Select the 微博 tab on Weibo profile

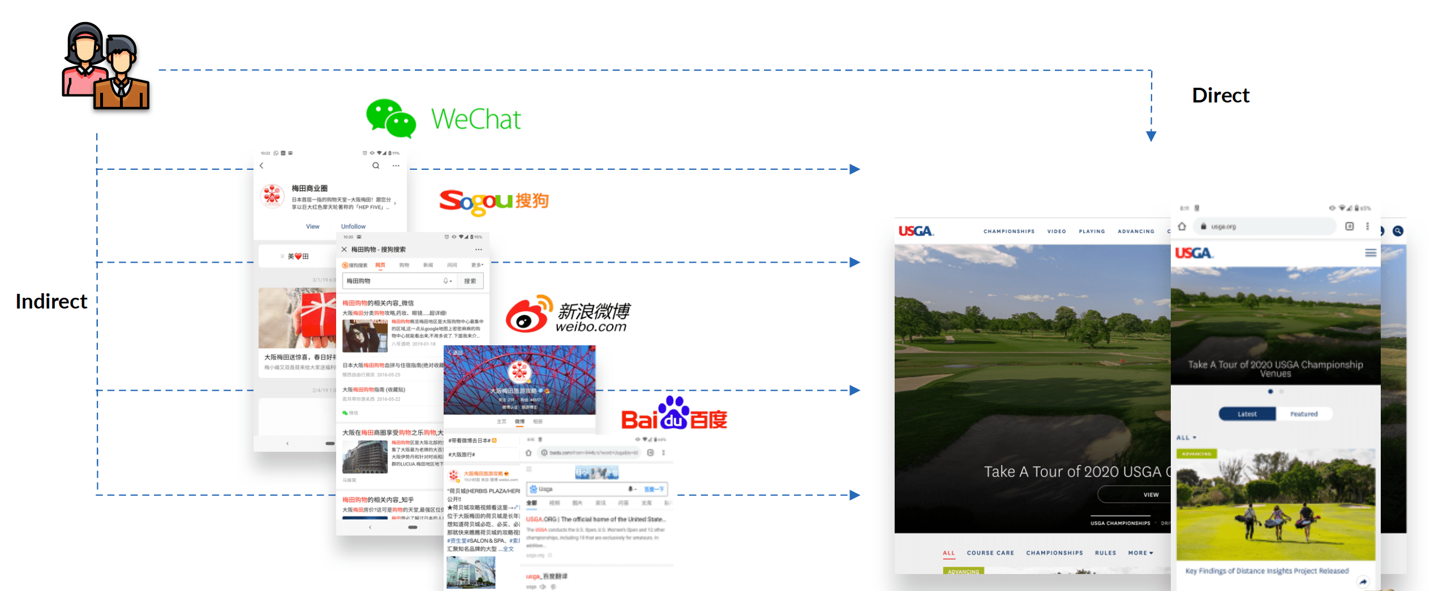pyautogui.click(x=519, y=421)
